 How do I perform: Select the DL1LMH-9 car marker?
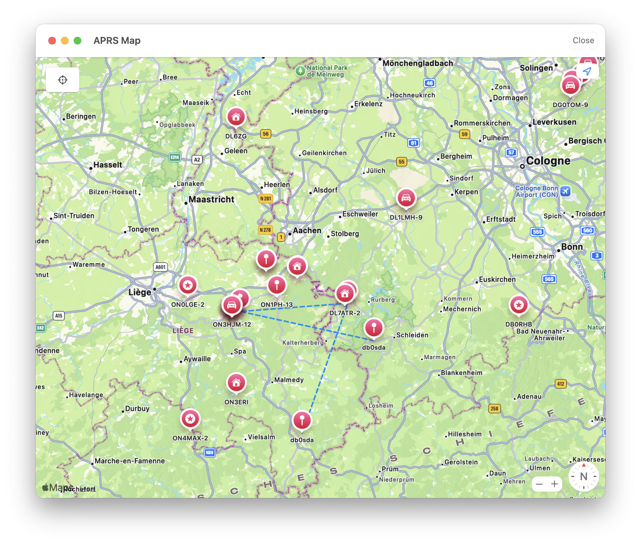tap(406, 198)
